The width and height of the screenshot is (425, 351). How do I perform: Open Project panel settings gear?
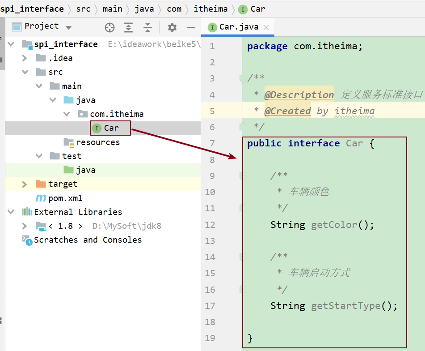coord(172,28)
